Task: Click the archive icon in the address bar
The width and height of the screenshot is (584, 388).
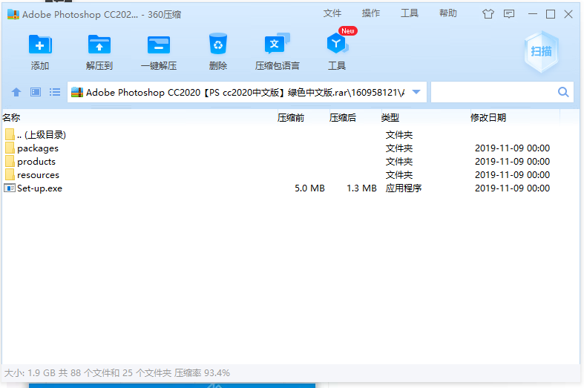Action: pyautogui.click(x=77, y=92)
